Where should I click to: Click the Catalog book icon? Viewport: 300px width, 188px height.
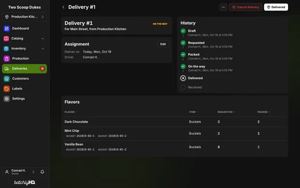(6, 38)
